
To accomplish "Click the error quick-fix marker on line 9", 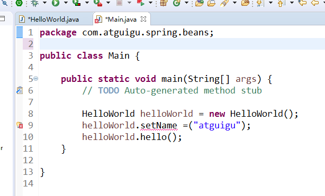I will click(x=20, y=125).
